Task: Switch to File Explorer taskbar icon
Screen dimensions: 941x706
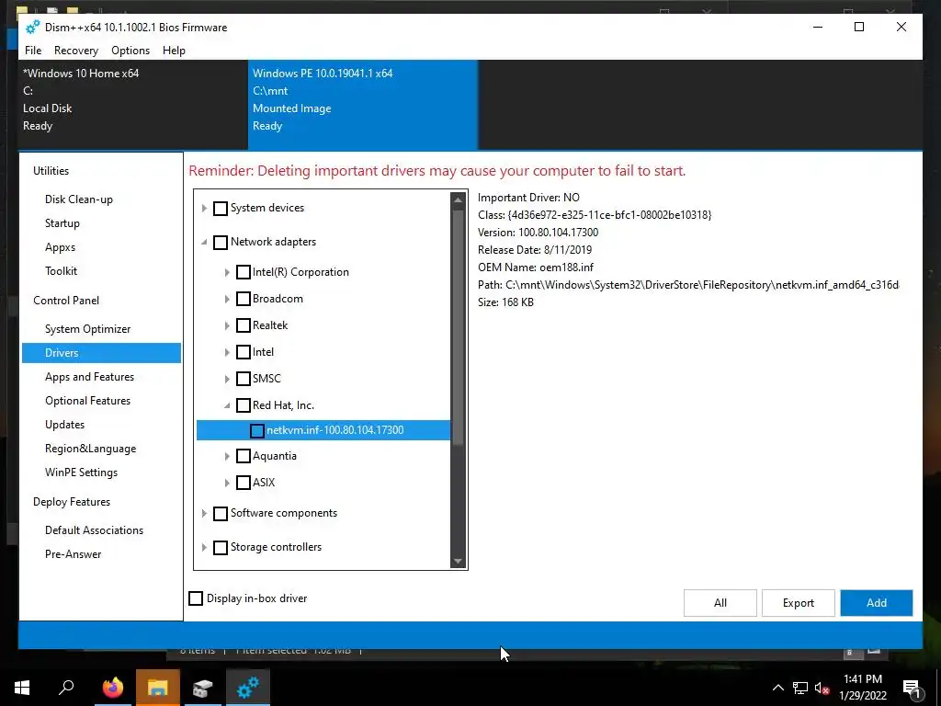Action: (157, 688)
